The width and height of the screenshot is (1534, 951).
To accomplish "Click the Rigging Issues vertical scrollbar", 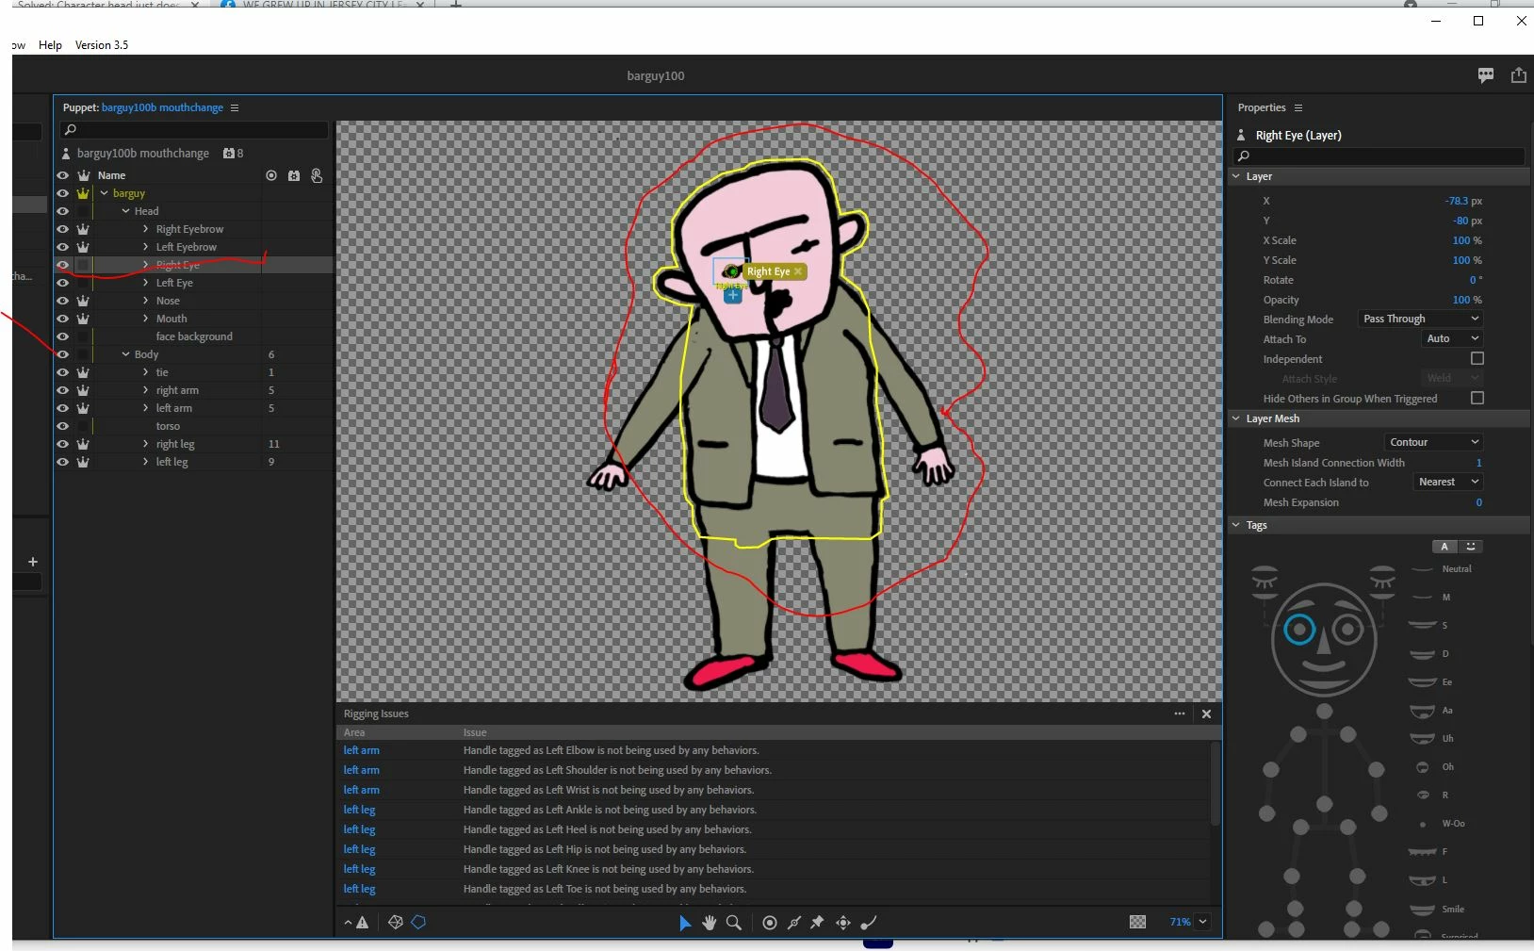I will tap(1216, 782).
